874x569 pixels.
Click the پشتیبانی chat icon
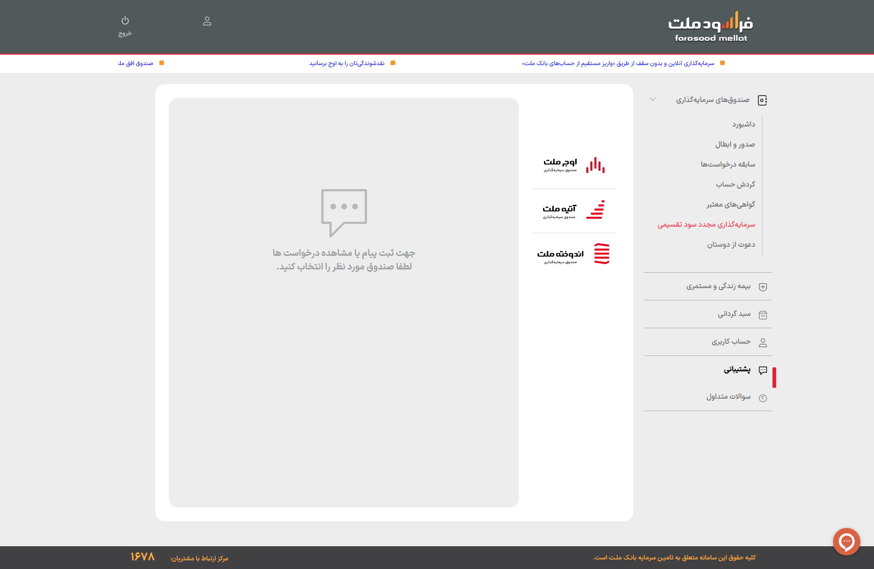point(763,371)
